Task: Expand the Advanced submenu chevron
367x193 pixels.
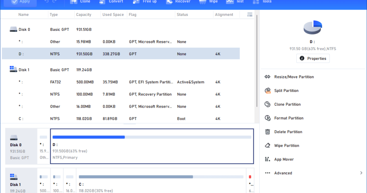Action: point(361,173)
